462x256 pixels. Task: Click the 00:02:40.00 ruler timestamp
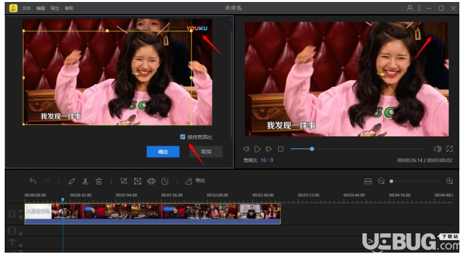(x=263, y=195)
